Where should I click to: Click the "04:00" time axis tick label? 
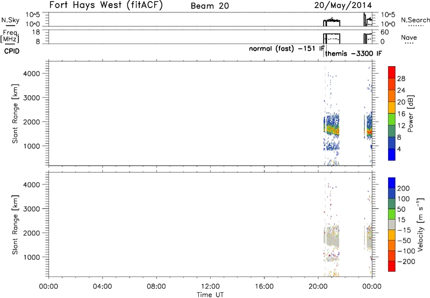(x=103, y=287)
